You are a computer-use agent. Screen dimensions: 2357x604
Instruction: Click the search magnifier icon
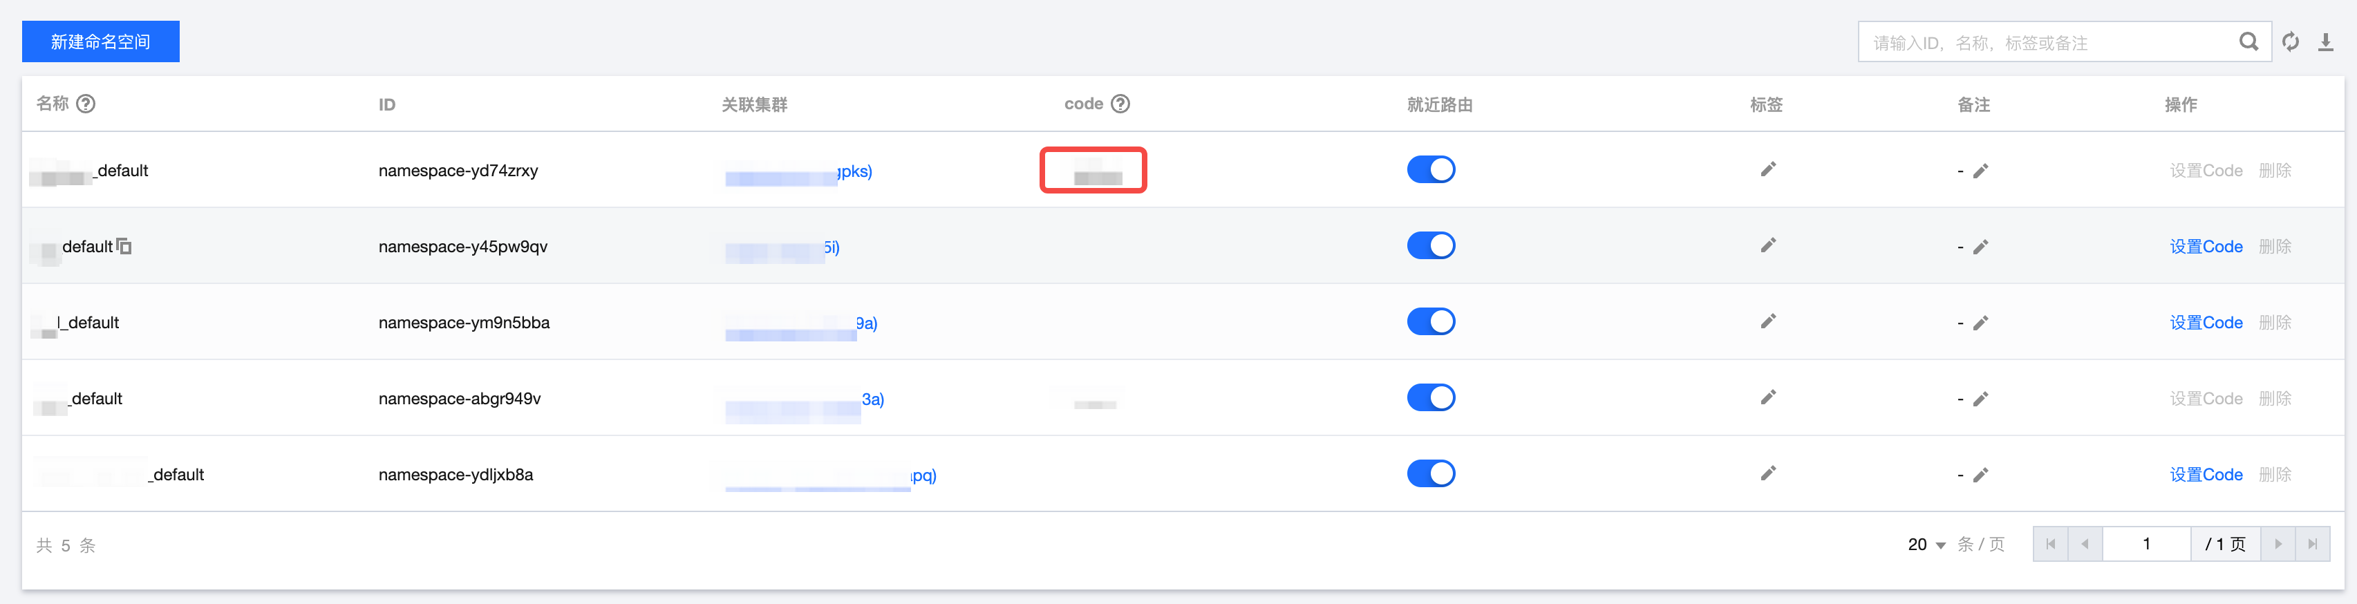[x=2247, y=42]
